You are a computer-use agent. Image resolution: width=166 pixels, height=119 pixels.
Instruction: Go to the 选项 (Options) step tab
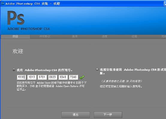coord(75,36)
